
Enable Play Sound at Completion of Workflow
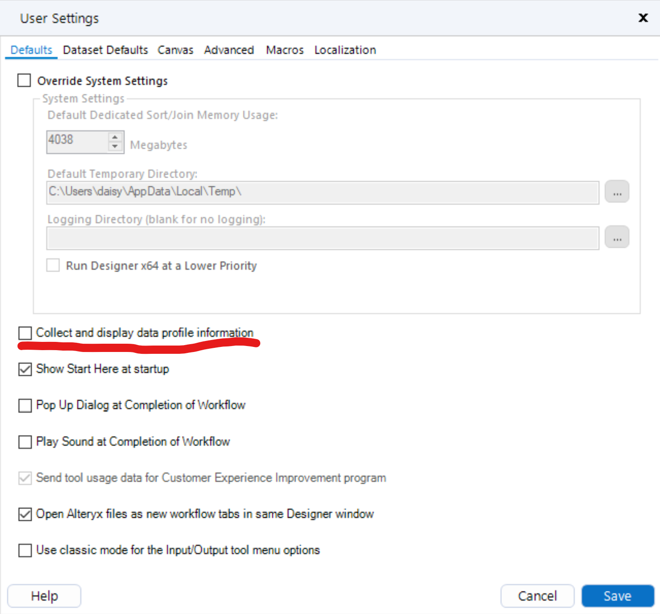(x=25, y=441)
